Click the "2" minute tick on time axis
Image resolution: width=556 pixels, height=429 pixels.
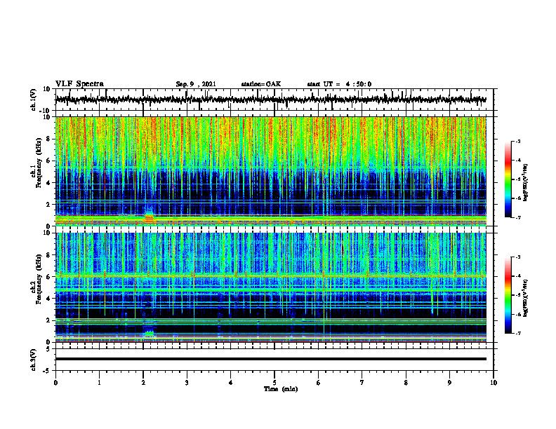click(x=143, y=383)
